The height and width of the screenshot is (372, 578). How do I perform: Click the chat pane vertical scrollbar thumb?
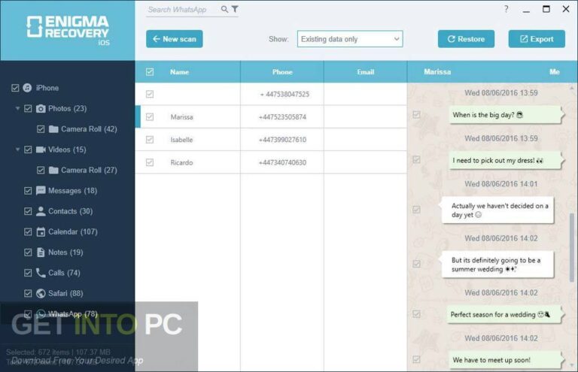coord(572,248)
